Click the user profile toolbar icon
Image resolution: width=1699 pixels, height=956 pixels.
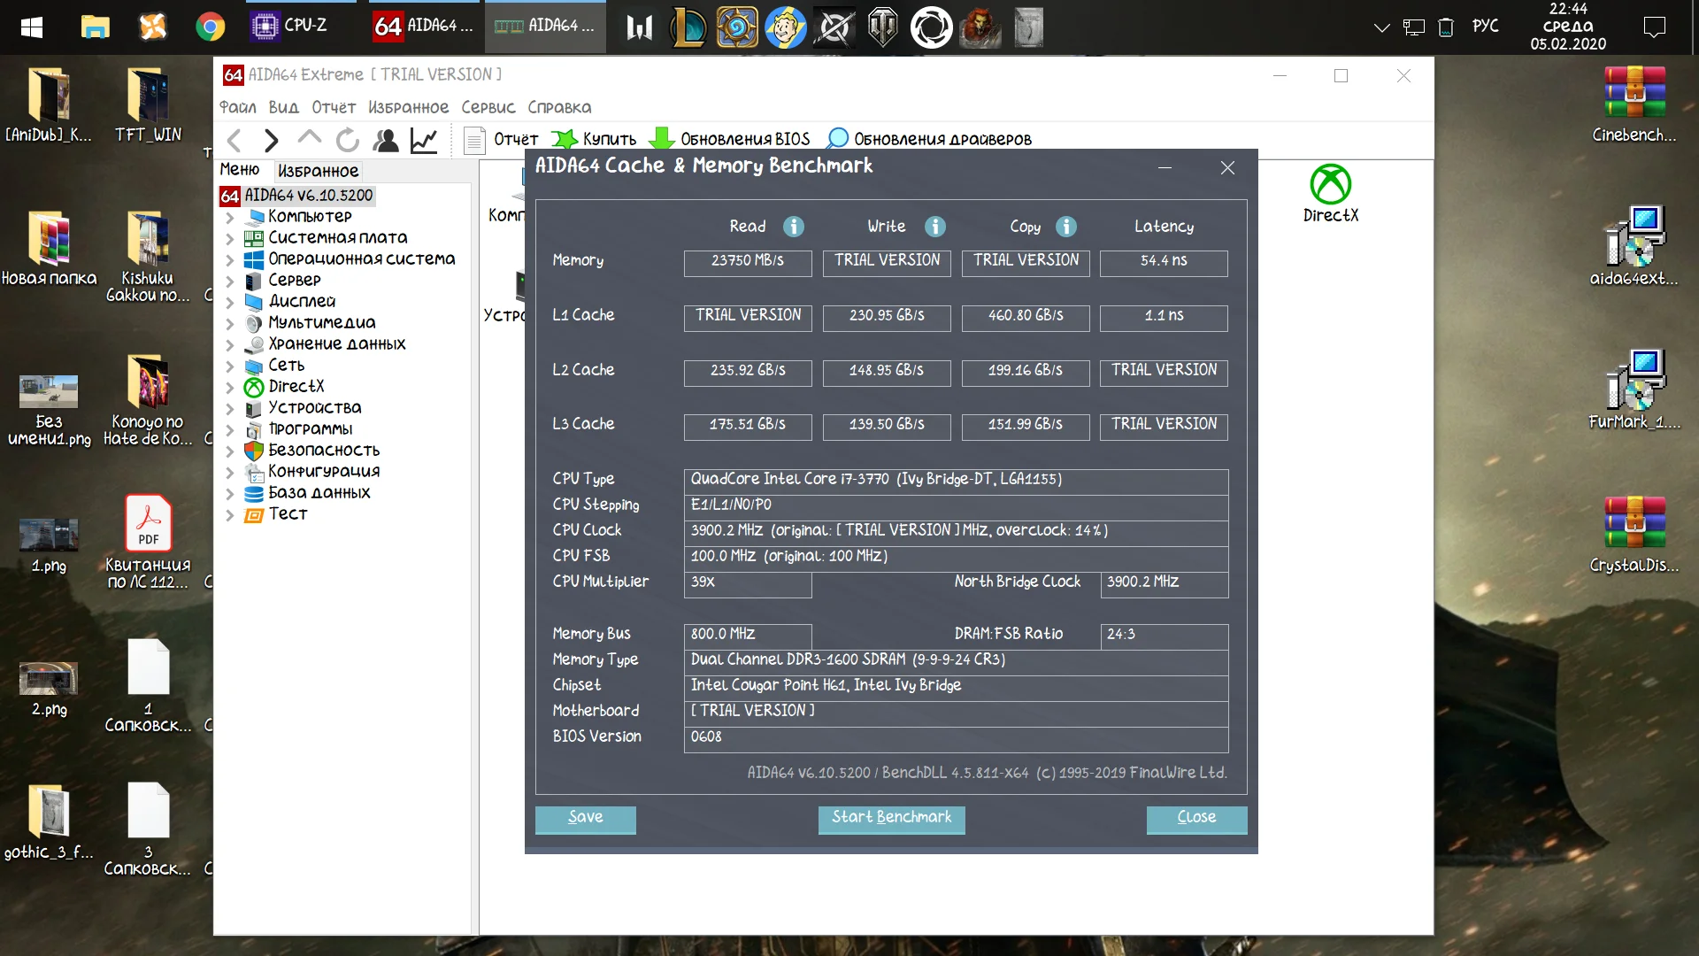click(386, 140)
